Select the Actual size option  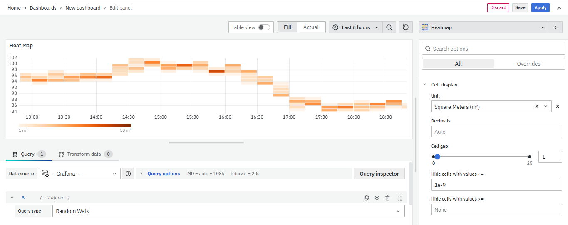click(311, 27)
